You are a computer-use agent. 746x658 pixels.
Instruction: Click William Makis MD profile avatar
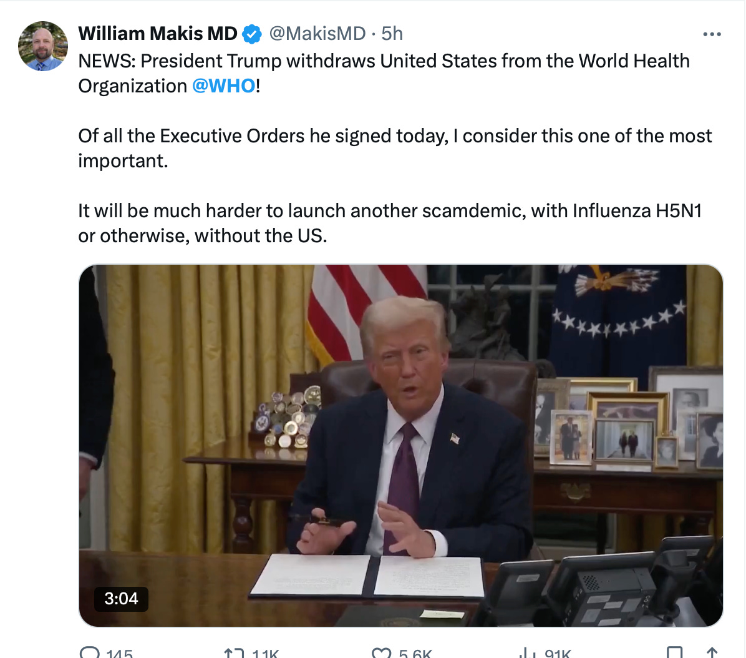tap(43, 46)
